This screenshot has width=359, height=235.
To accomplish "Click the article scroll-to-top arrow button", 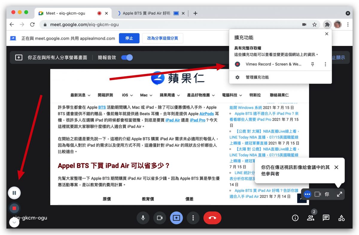I will pos(302,198).
